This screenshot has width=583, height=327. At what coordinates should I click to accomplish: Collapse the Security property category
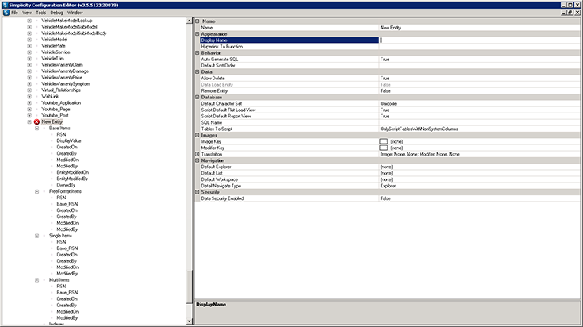[x=198, y=192]
